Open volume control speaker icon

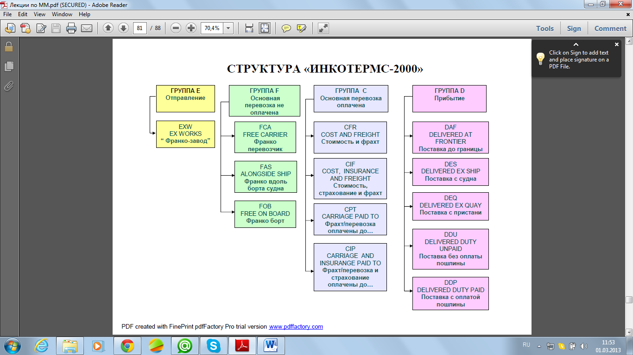coord(583,346)
